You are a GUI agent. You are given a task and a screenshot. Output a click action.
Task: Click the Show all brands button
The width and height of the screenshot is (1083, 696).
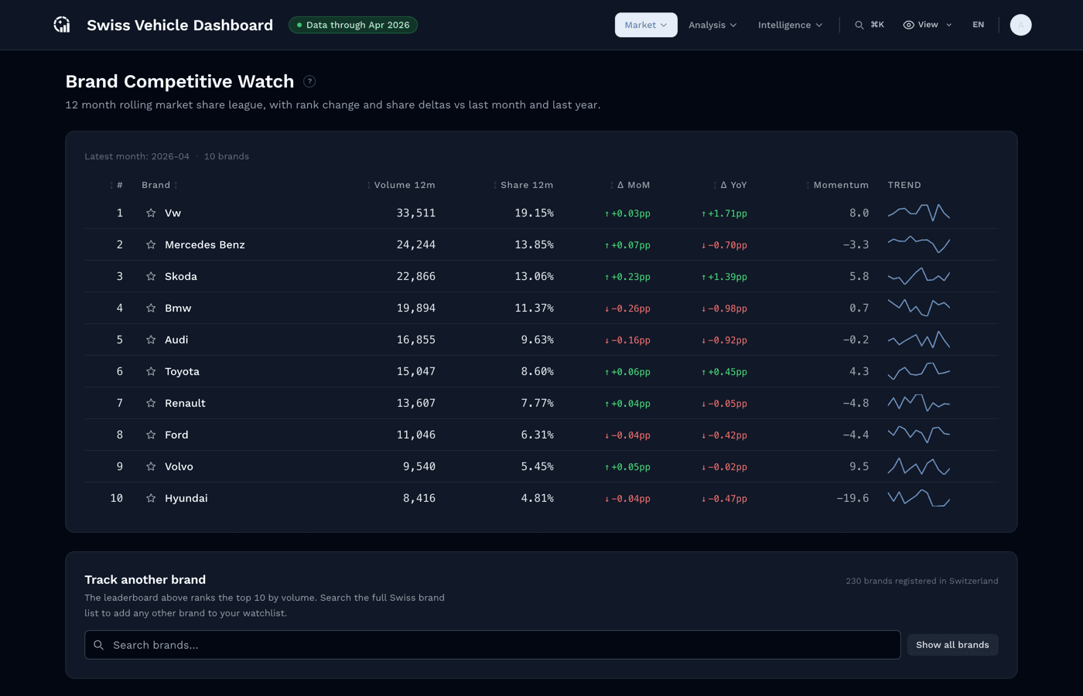click(x=952, y=645)
